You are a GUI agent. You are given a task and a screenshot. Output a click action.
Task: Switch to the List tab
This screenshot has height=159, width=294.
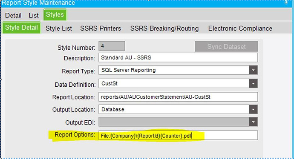[34, 15]
